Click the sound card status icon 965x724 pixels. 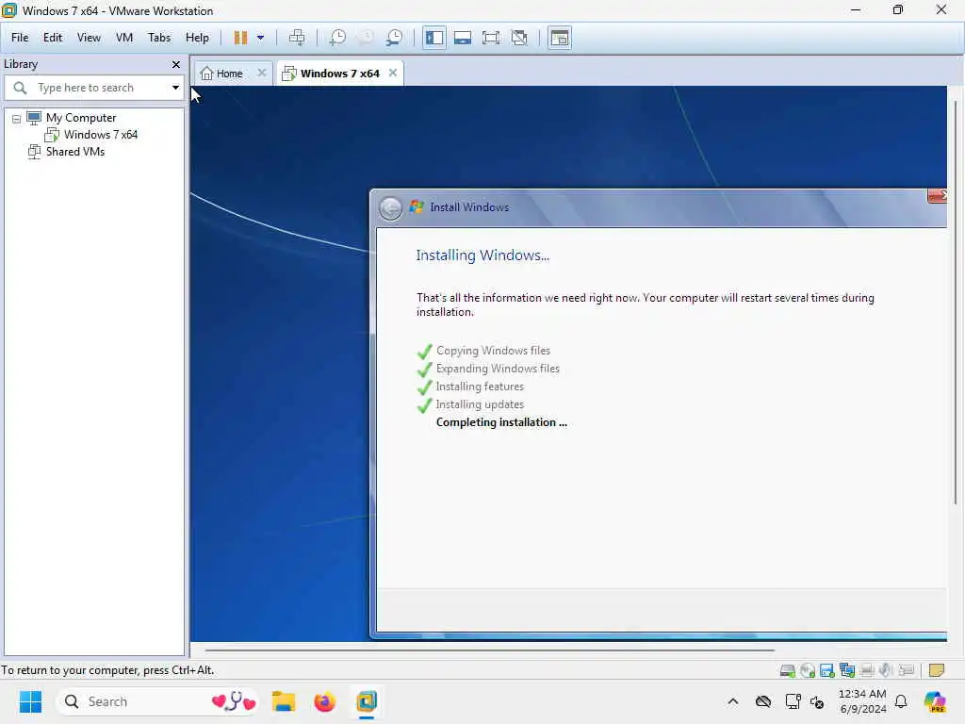pyautogui.click(x=886, y=670)
